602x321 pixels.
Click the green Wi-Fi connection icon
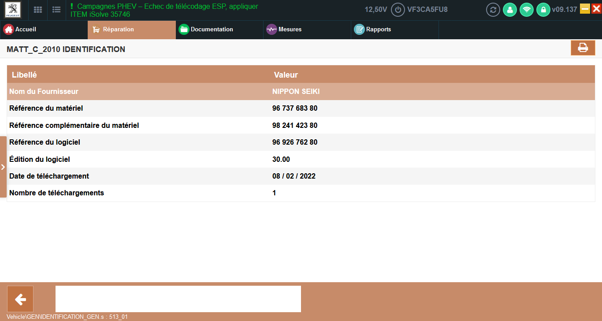coord(527,10)
